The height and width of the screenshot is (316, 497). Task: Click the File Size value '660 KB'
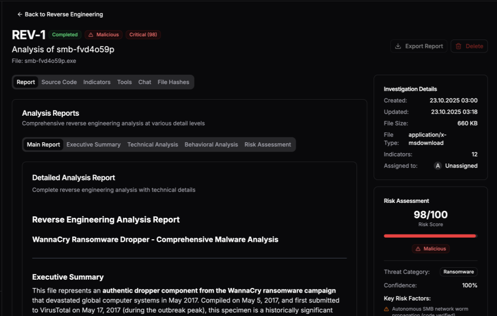pyautogui.click(x=467, y=123)
